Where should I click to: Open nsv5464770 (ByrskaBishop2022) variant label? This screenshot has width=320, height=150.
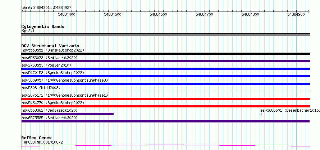coord(52,103)
